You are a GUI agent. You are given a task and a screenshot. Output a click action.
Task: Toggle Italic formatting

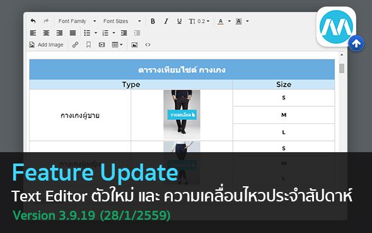166,21
